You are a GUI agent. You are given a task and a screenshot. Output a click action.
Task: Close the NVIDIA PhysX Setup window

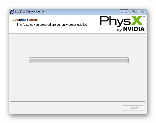tap(142, 12)
